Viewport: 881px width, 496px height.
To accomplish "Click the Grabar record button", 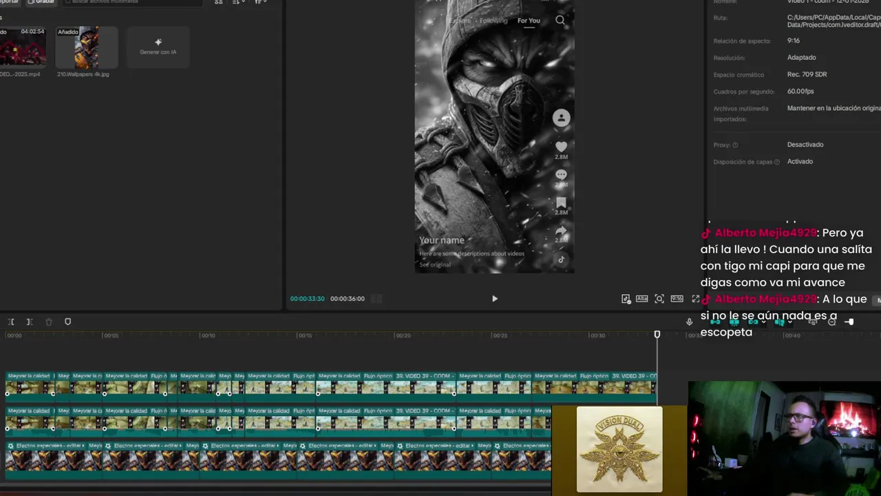I will tap(41, 2).
